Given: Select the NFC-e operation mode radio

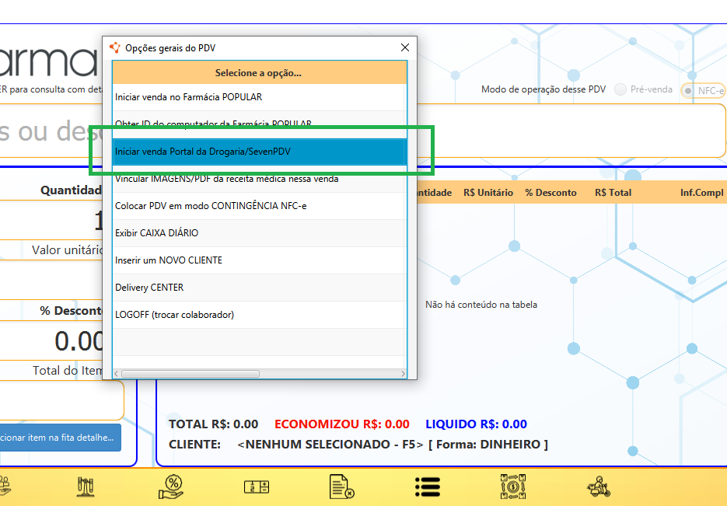Looking at the screenshot, I should 688,90.
